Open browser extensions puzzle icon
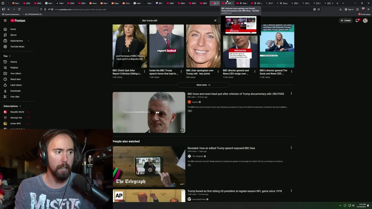Image resolution: width=372 pixels, height=209 pixels. 357,9
